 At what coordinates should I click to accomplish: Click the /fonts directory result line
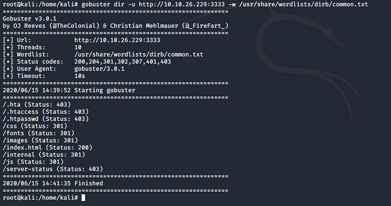pos(39,133)
